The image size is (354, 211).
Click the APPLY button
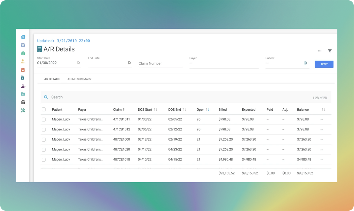324,64
